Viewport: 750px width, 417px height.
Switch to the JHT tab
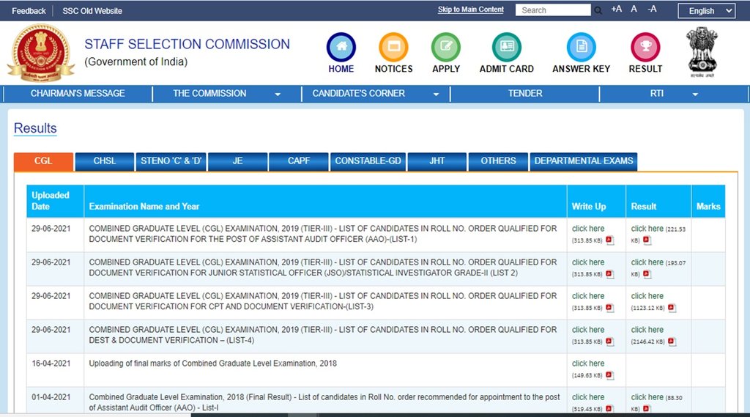pos(437,161)
